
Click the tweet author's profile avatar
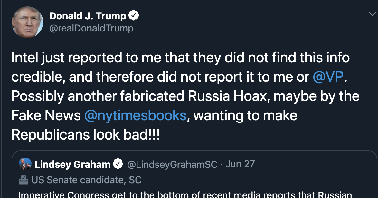click(x=27, y=22)
